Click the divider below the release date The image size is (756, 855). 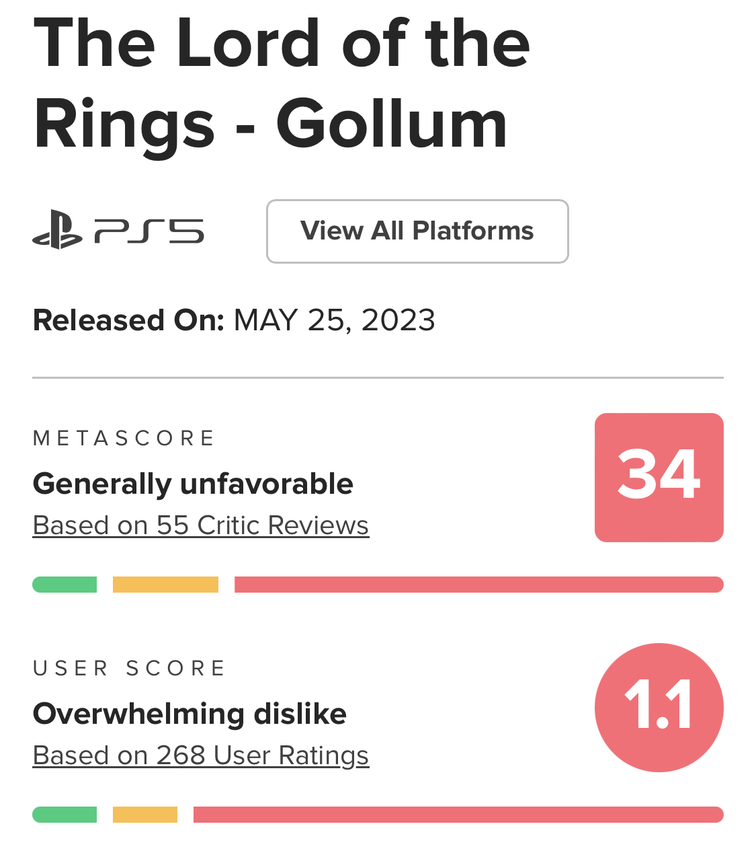point(378,378)
